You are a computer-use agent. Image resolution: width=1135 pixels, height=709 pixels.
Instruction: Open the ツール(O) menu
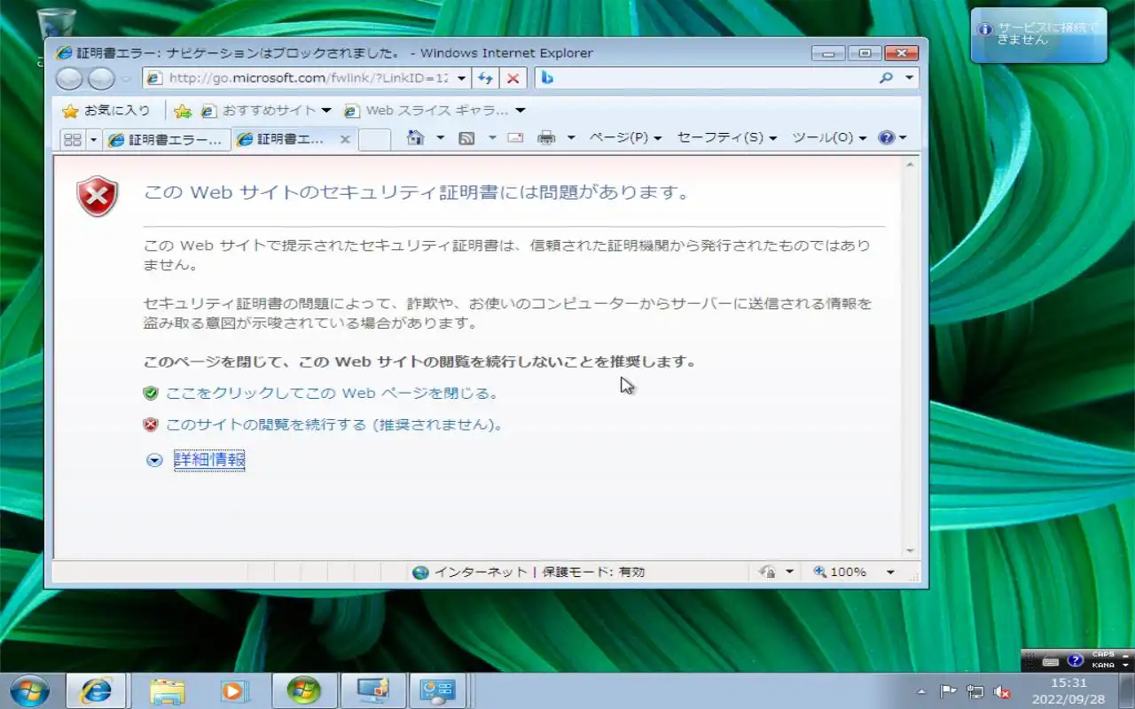(830, 137)
